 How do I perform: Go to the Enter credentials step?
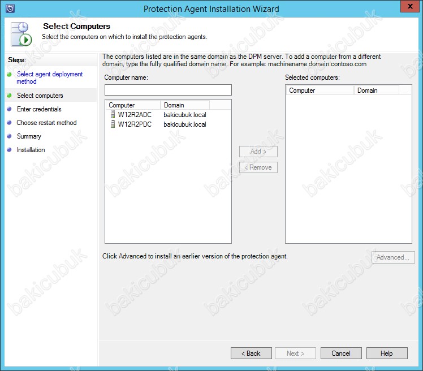pos(39,109)
